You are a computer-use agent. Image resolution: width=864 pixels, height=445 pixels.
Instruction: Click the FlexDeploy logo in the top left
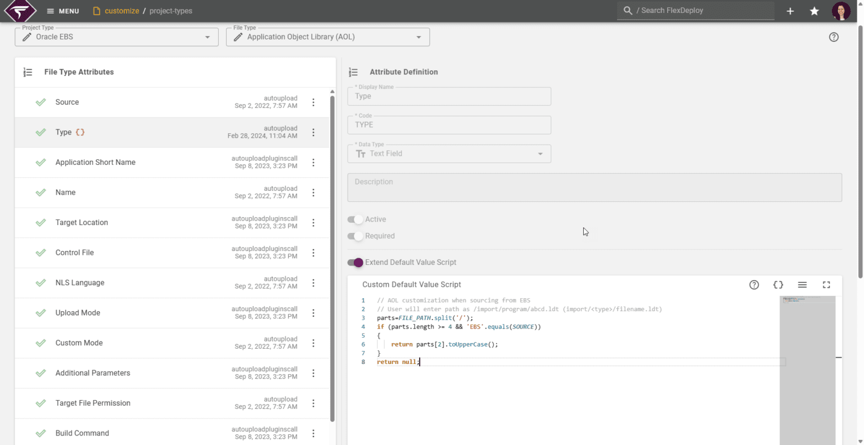(19, 10)
